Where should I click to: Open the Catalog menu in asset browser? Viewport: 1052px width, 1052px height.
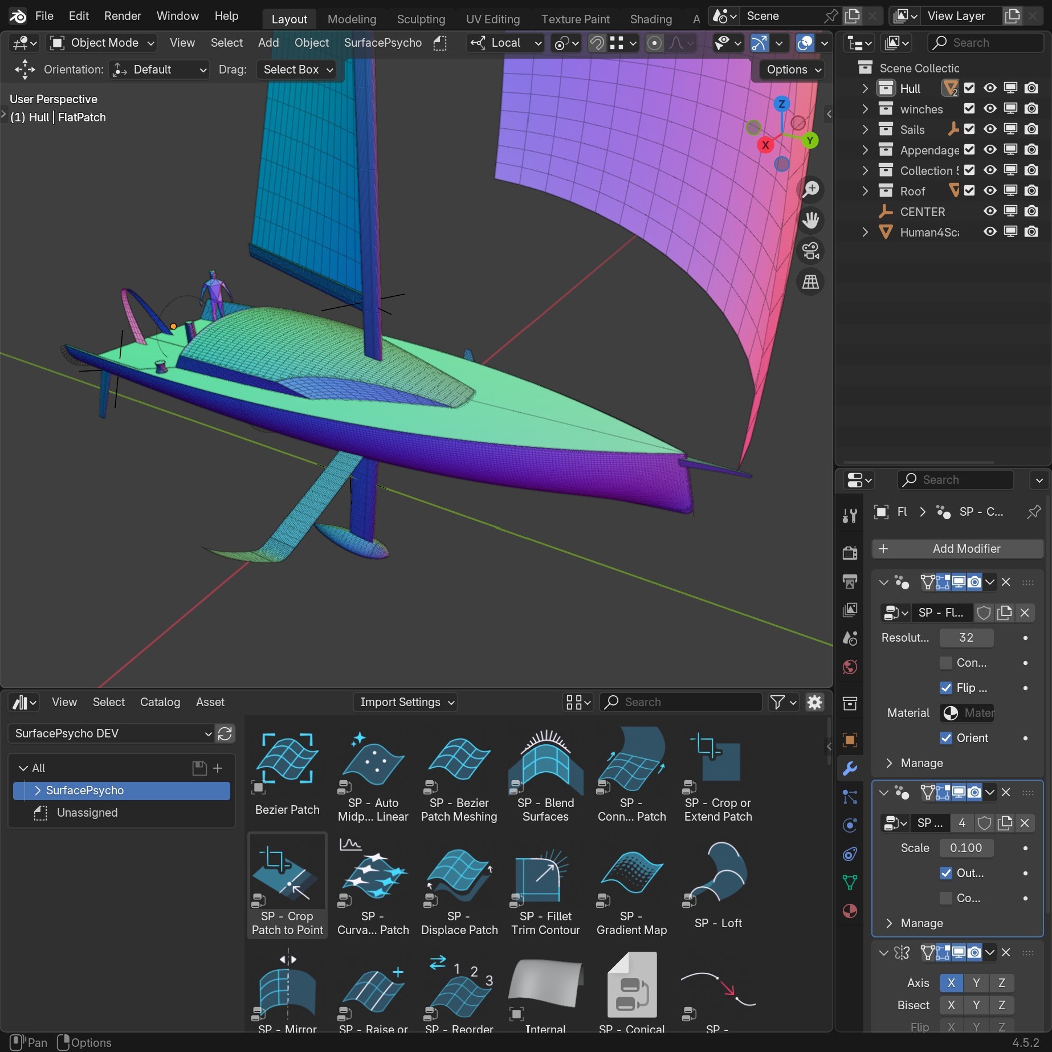coord(160,702)
